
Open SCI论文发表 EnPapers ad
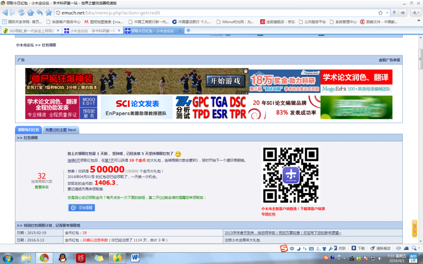(x=136, y=107)
